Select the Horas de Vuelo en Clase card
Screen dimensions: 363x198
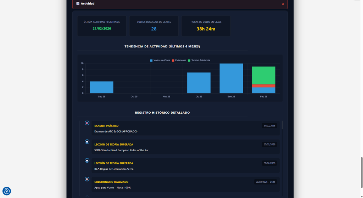coord(206,26)
